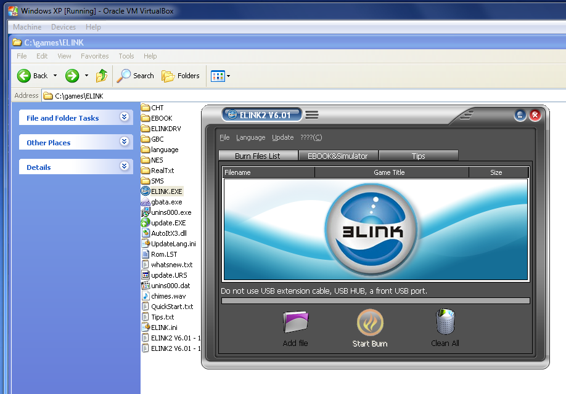Expand the Other Places panel
566x394 pixels.
pyautogui.click(x=124, y=142)
